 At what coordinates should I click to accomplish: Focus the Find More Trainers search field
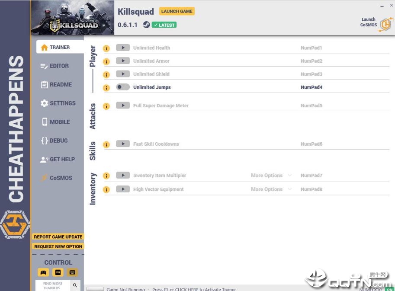coord(52,285)
